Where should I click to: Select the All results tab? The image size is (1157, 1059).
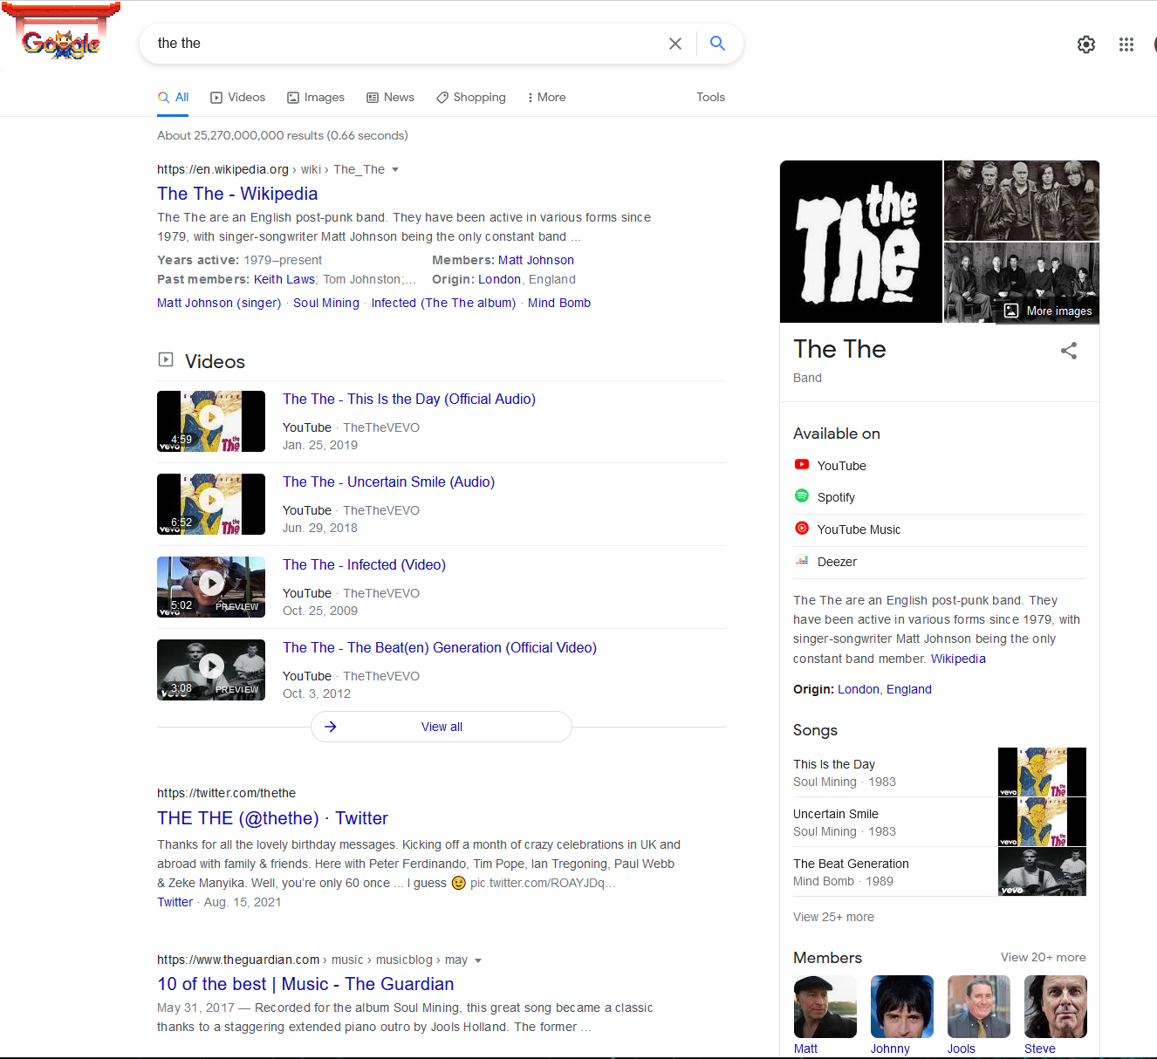(173, 98)
